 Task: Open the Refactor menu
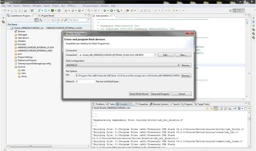26,6
